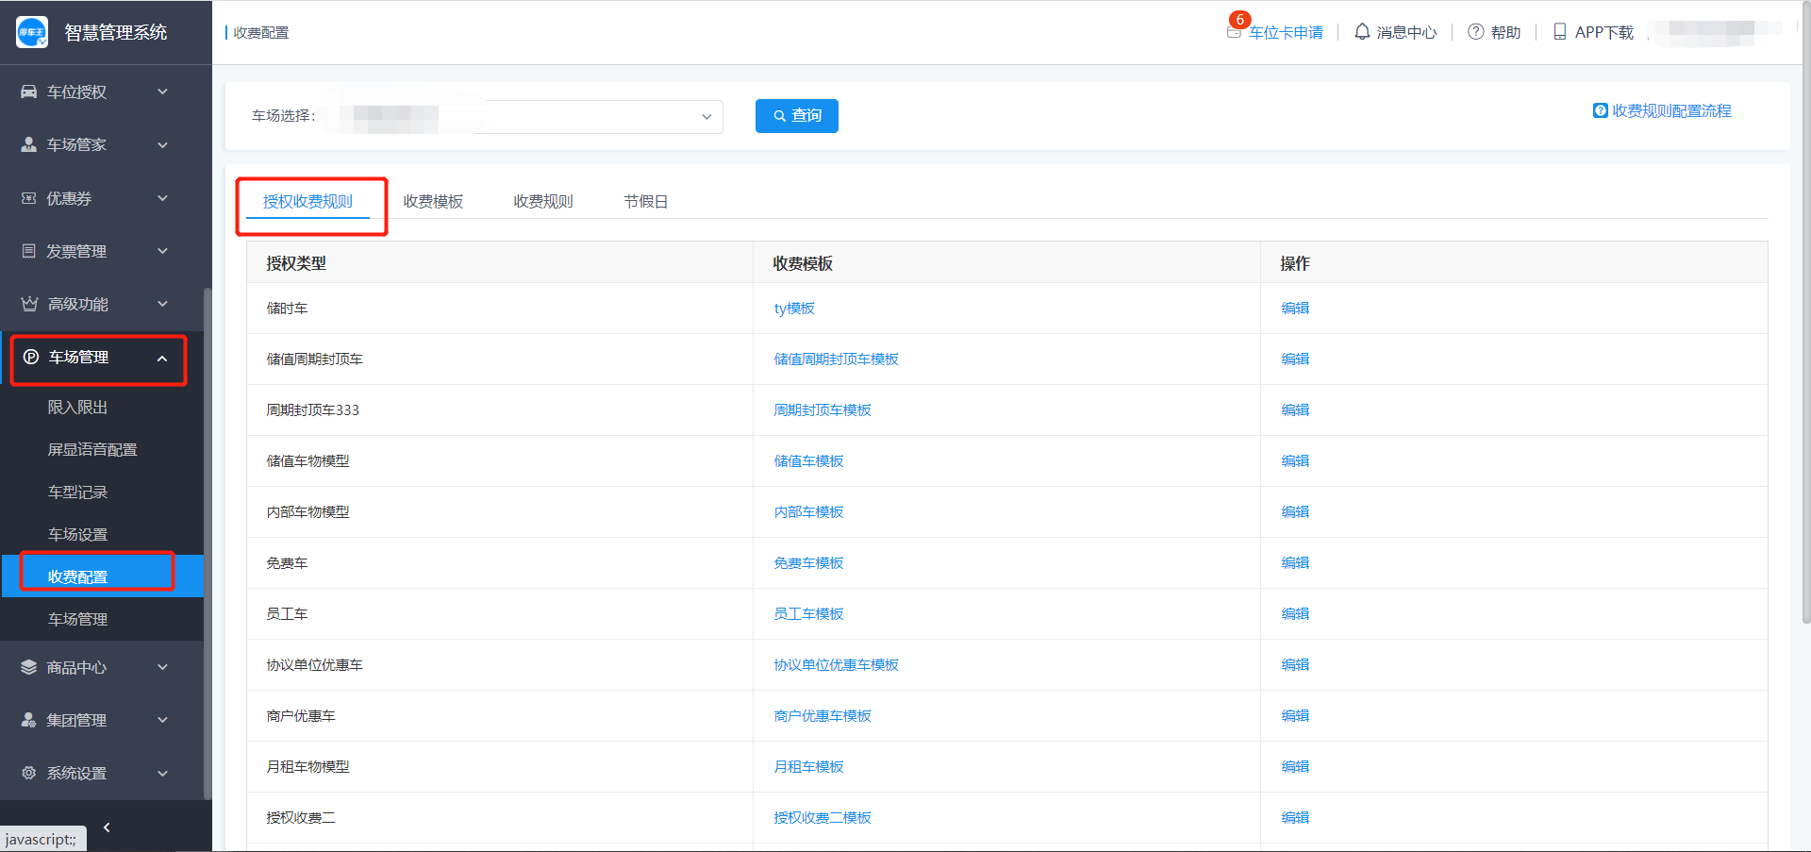Screen dimensions: 1811x852
Task: Click the 查询 search button
Action: click(x=796, y=116)
